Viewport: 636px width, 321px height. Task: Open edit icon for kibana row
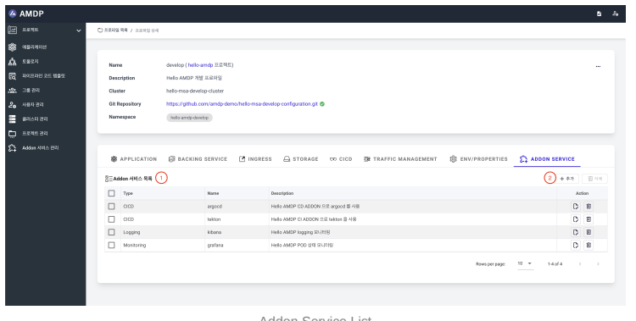point(576,232)
